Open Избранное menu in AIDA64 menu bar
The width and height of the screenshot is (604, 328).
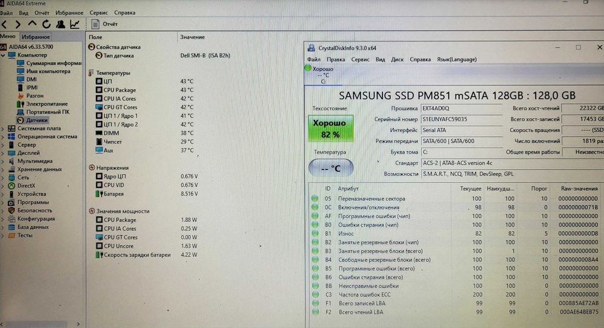[69, 13]
